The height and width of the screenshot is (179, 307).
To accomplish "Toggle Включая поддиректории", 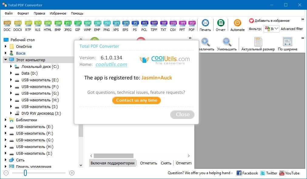I will click(x=113, y=163).
